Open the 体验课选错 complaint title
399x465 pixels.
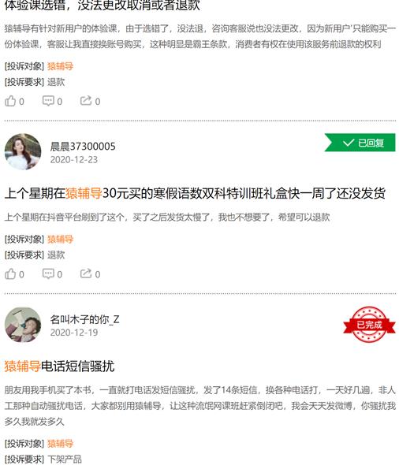102,5
